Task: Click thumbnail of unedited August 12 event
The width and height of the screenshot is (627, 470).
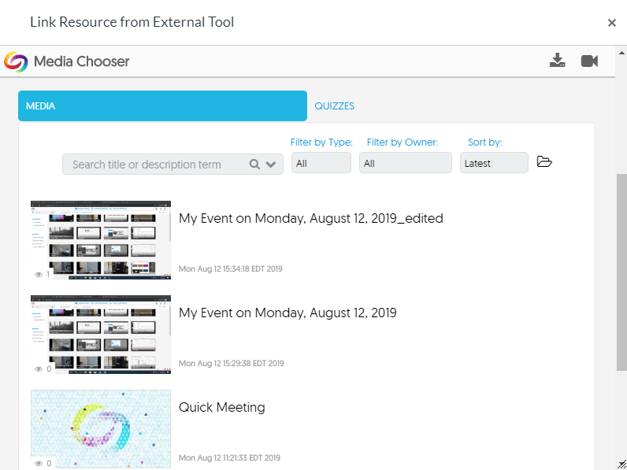Action: [101, 335]
